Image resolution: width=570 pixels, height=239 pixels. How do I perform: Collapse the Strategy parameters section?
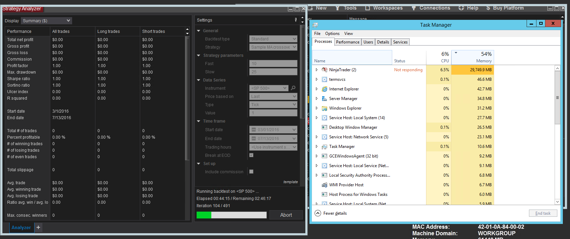(198, 55)
